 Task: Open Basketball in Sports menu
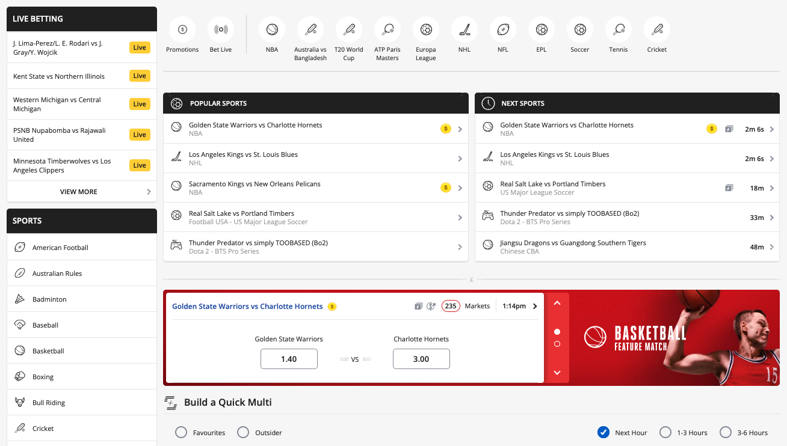tap(82, 350)
